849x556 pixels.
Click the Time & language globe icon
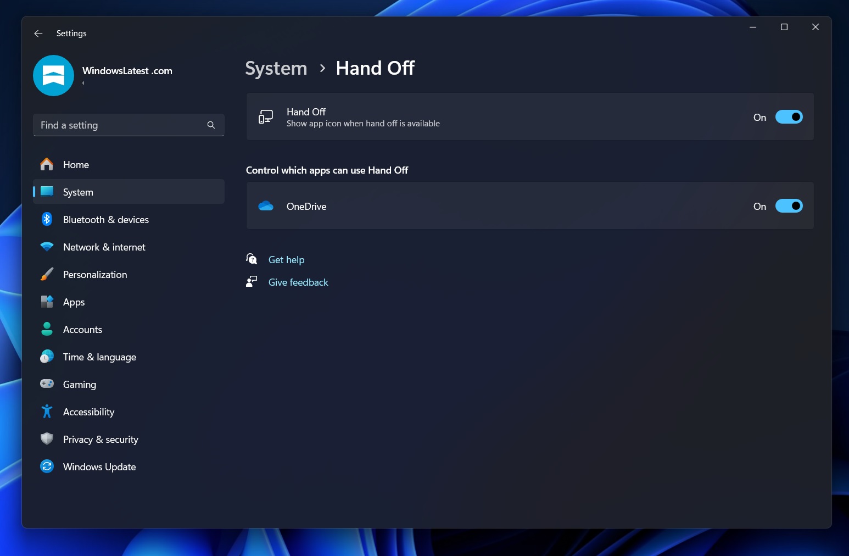[x=47, y=357]
